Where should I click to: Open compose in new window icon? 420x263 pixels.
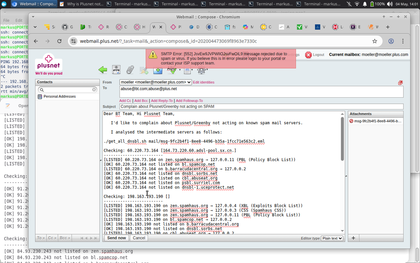[401, 83]
